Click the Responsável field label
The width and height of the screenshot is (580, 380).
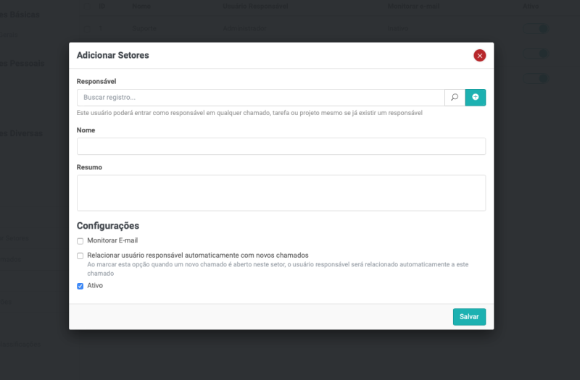[96, 82]
